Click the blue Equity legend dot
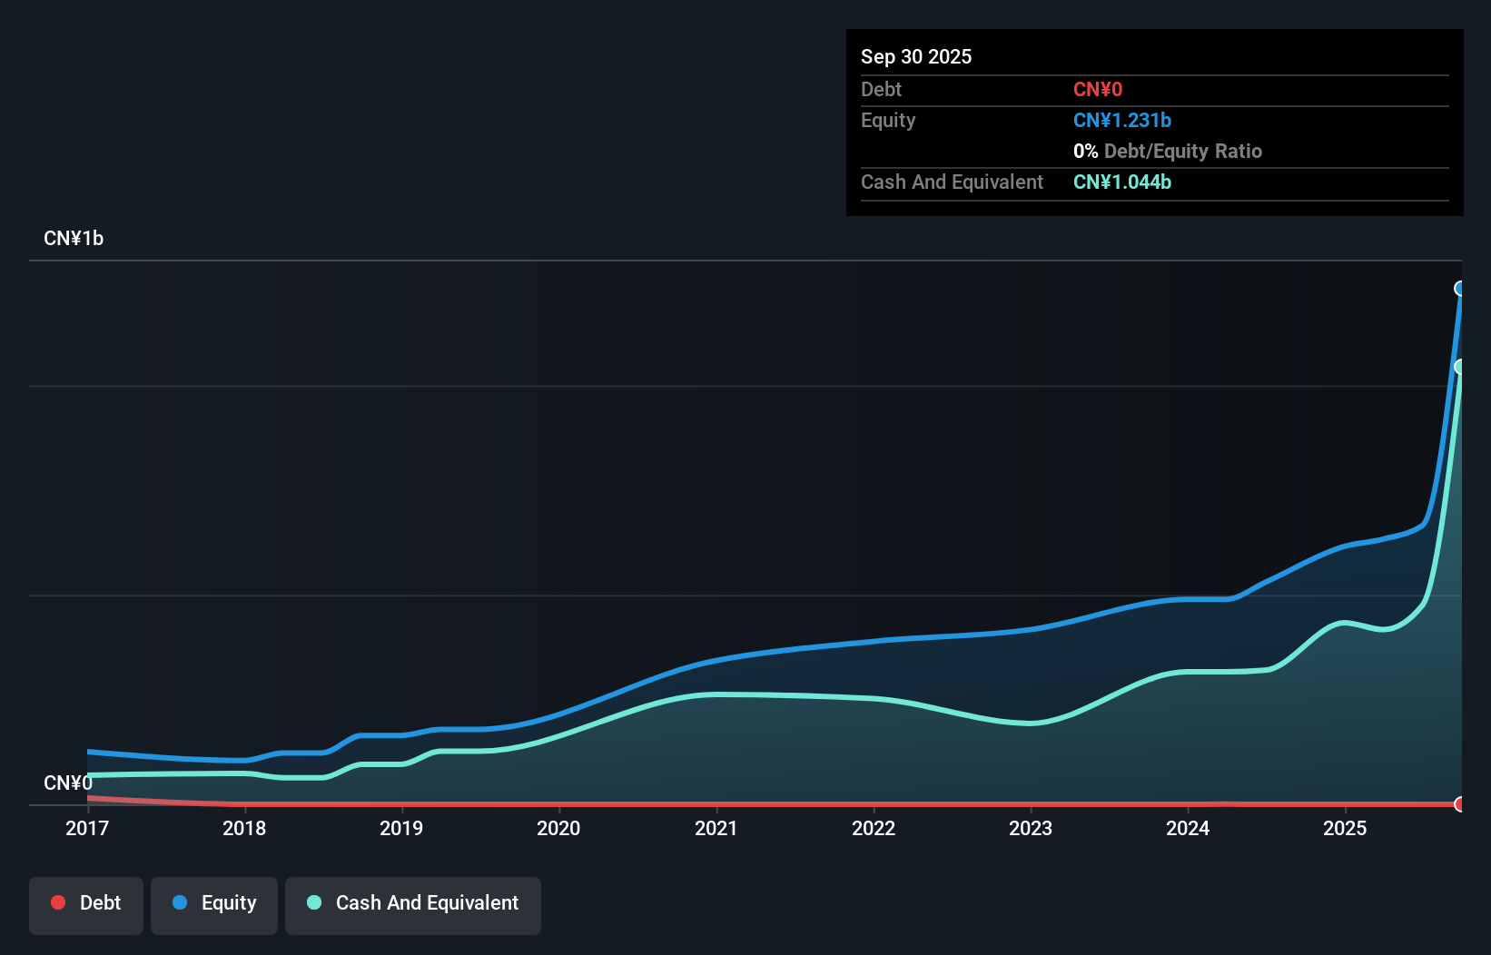Viewport: 1491px width, 955px height. tap(180, 902)
